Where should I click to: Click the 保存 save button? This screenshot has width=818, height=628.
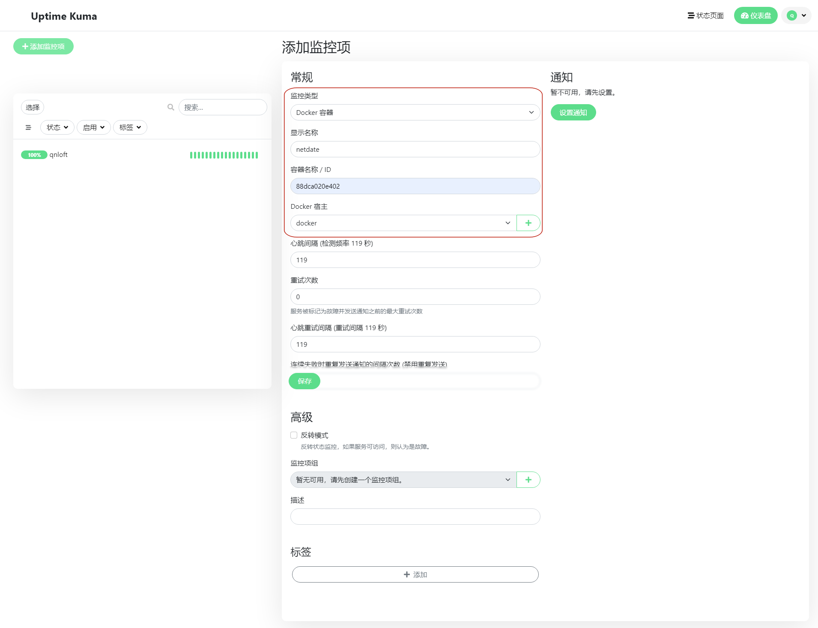coord(305,381)
